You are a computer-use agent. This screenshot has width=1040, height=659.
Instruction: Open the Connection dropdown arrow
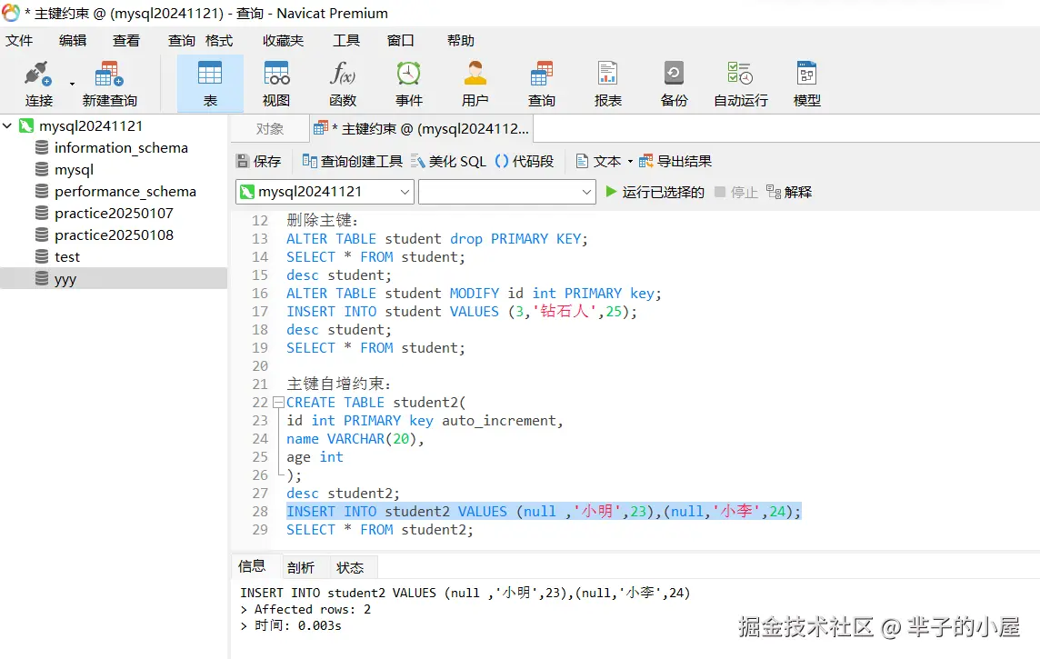tap(72, 85)
